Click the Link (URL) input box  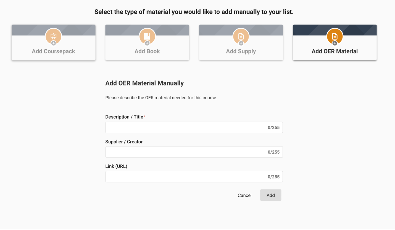point(185,177)
